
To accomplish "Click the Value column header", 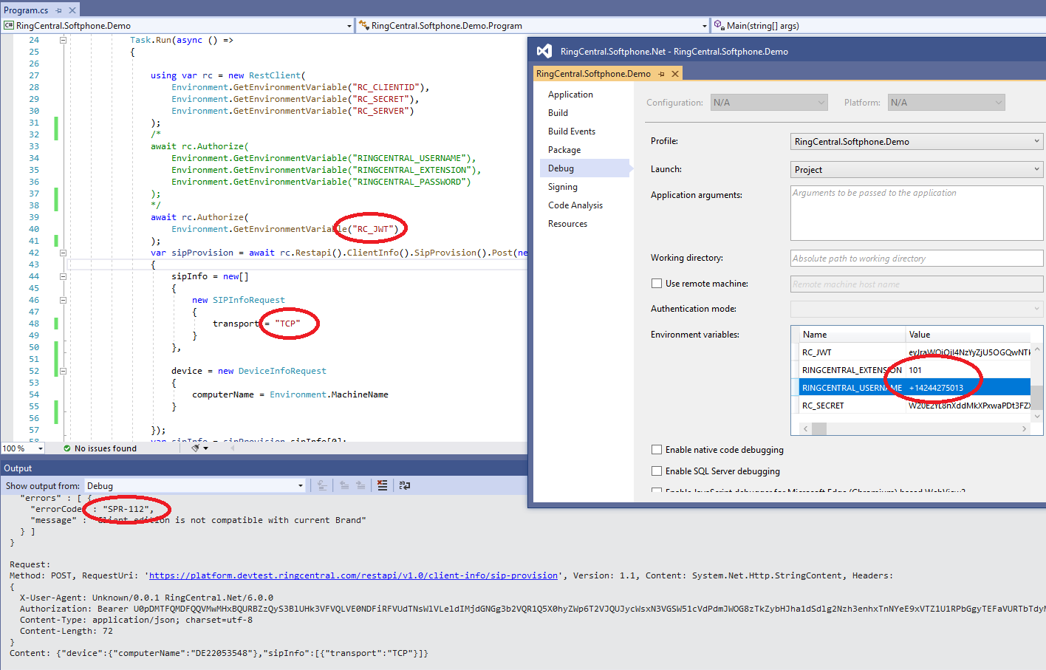I will point(968,335).
